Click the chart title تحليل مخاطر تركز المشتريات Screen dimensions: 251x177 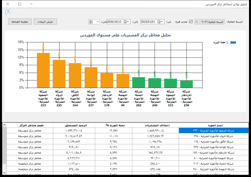[x=125, y=35]
